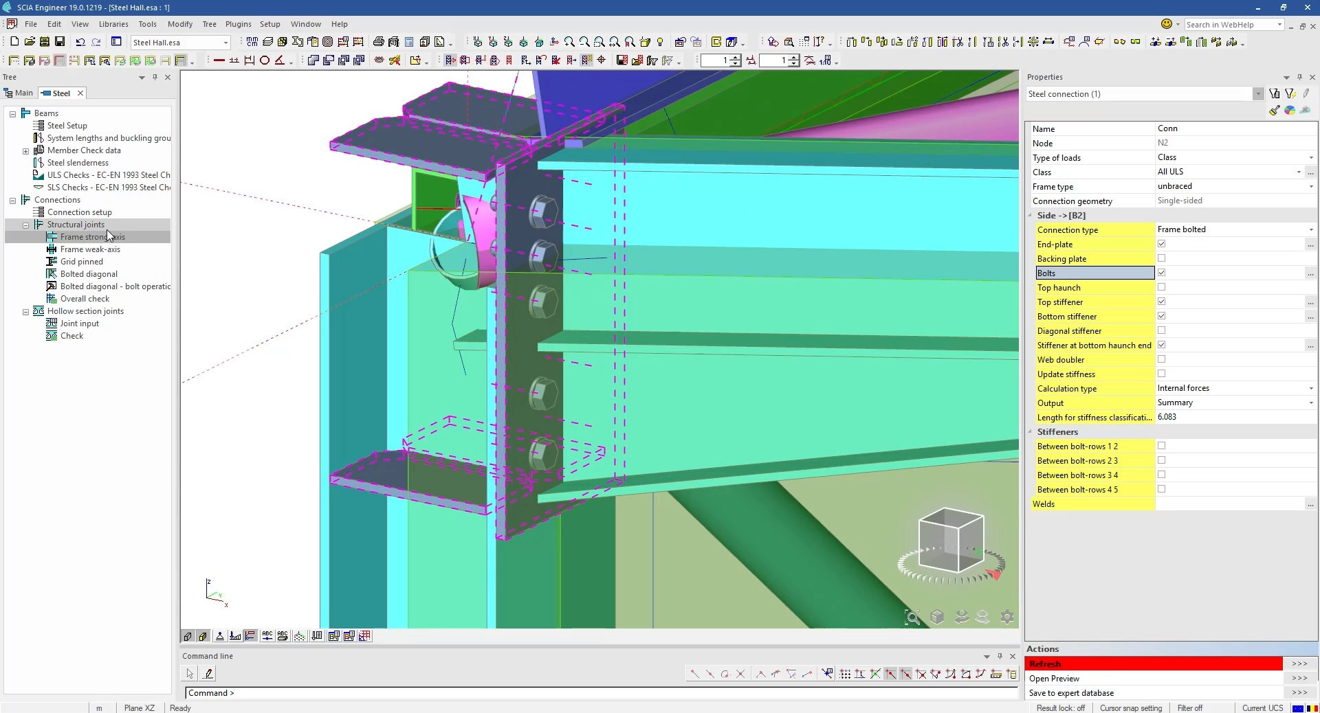Open the Tools menu
This screenshot has height=713, width=1320.
147,23
